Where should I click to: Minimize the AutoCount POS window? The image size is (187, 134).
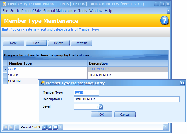click(x=157, y=4)
